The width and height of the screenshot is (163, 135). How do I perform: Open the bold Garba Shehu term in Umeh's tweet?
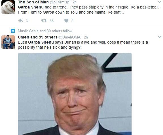[41, 42]
